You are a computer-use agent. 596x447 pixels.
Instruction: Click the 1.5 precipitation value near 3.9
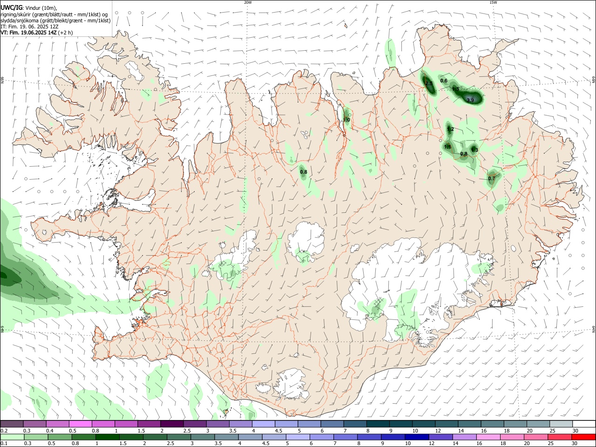click(x=456, y=89)
